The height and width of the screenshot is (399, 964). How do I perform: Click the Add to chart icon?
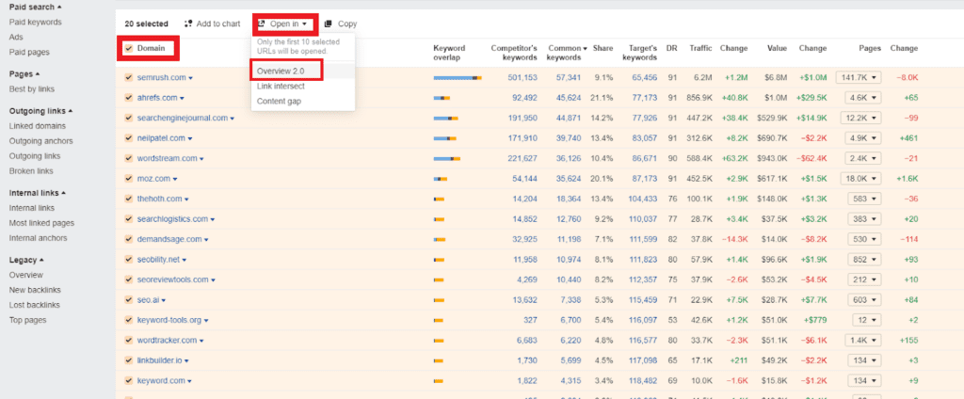pyautogui.click(x=188, y=24)
